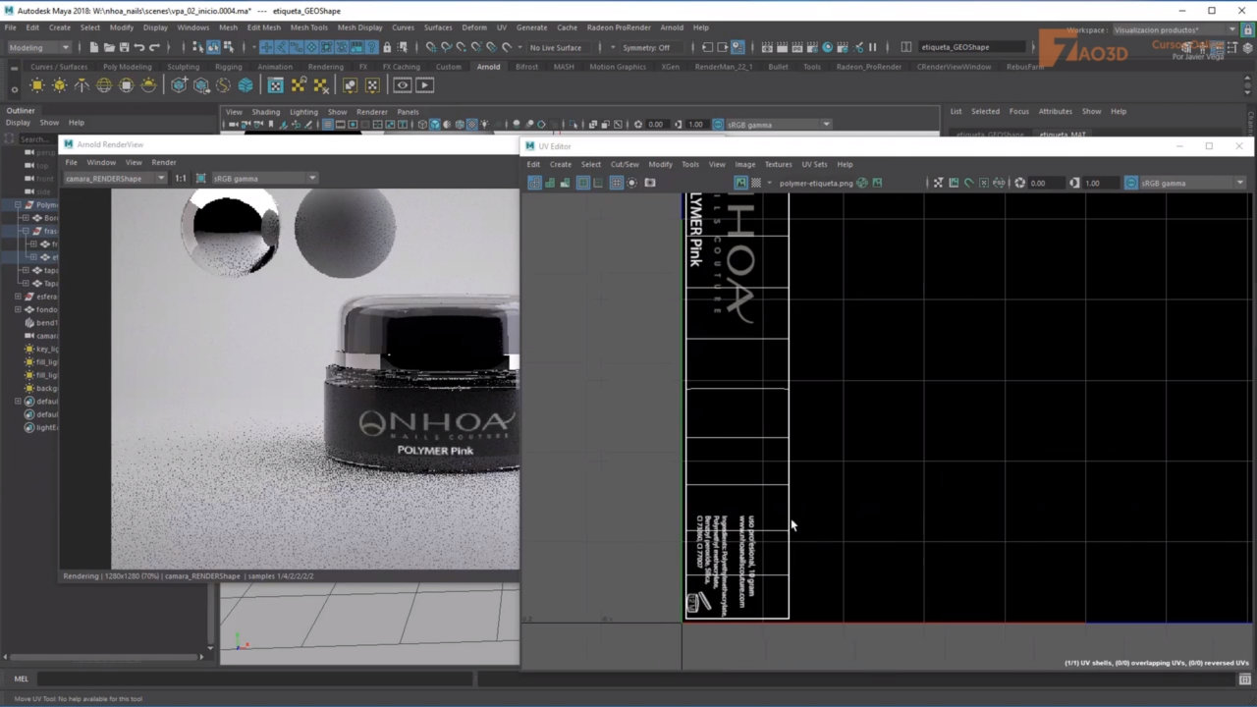This screenshot has height=707, width=1257.
Task: Create Arnold mesh light from shelf
Action: pos(60,85)
